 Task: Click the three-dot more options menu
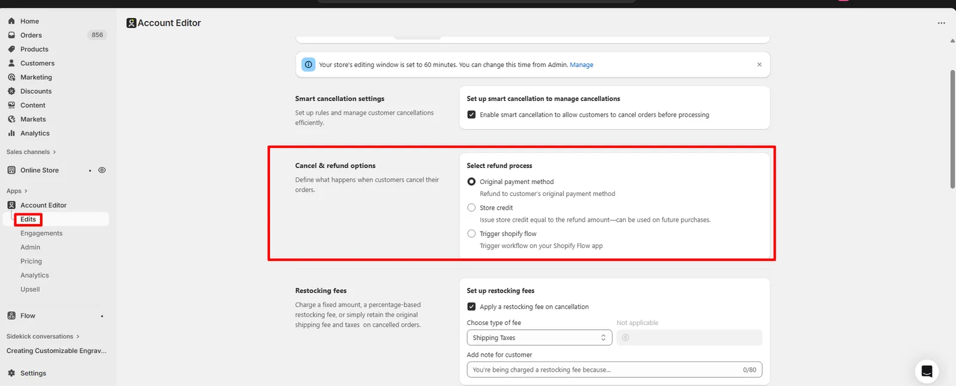point(941,23)
